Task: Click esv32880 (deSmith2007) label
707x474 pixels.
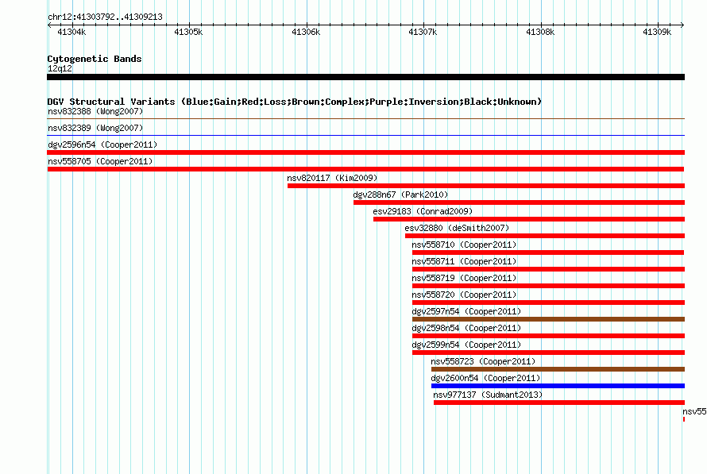Action: [x=457, y=228]
